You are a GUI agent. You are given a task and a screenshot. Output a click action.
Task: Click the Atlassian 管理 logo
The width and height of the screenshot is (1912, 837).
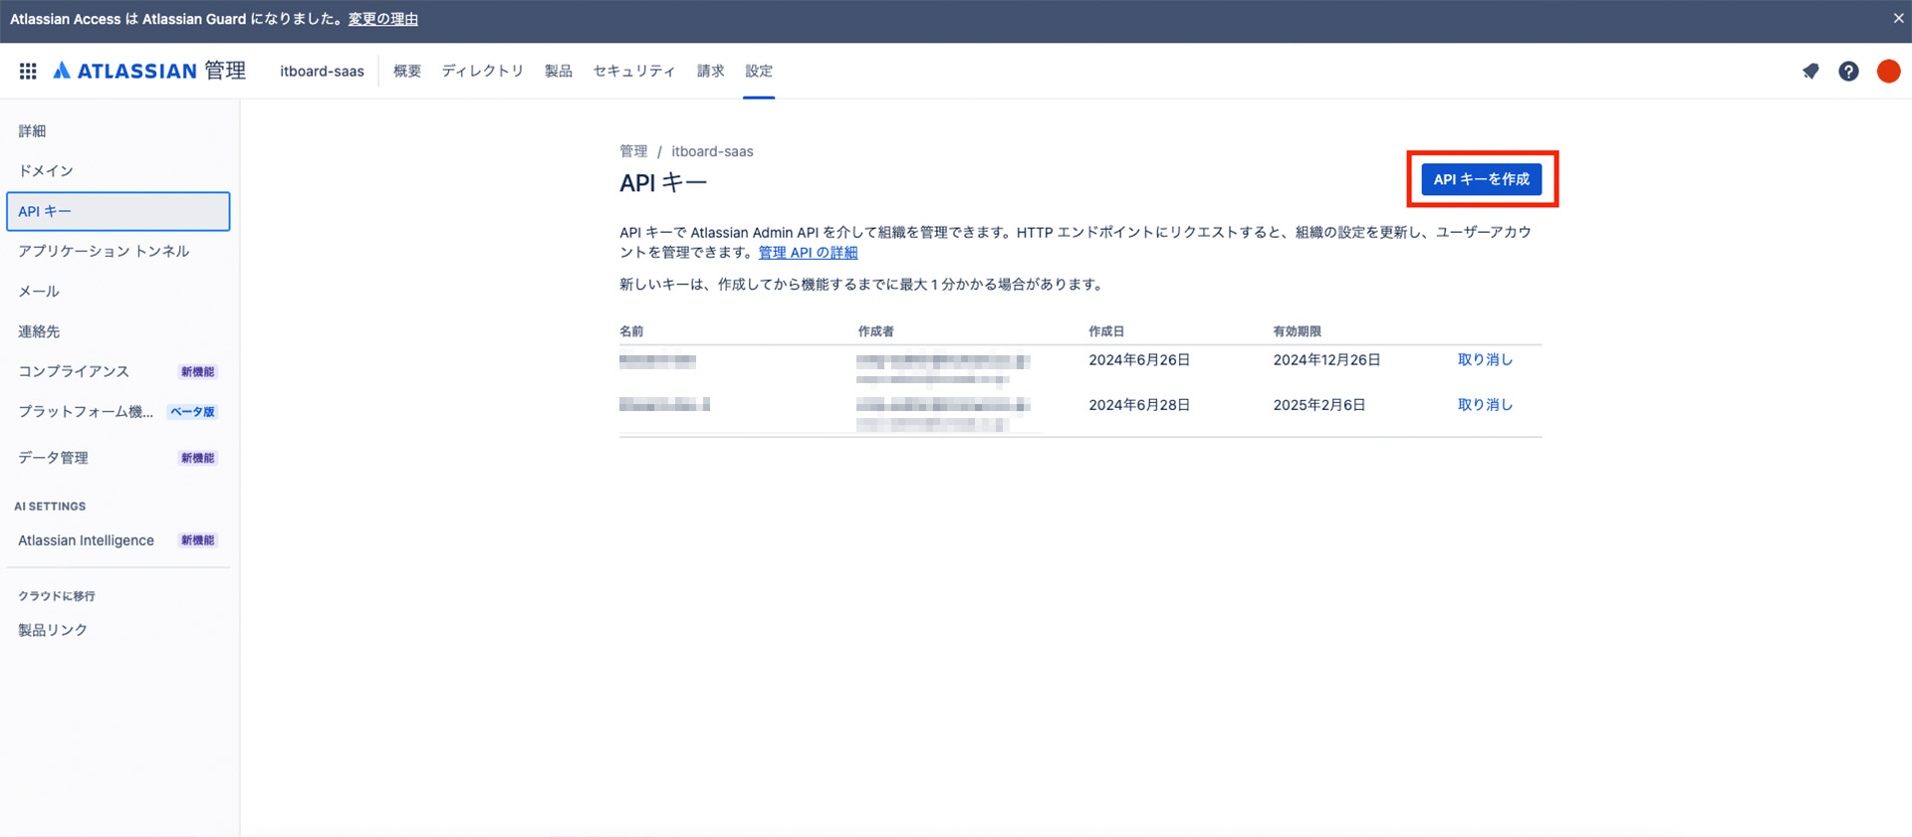(x=149, y=71)
